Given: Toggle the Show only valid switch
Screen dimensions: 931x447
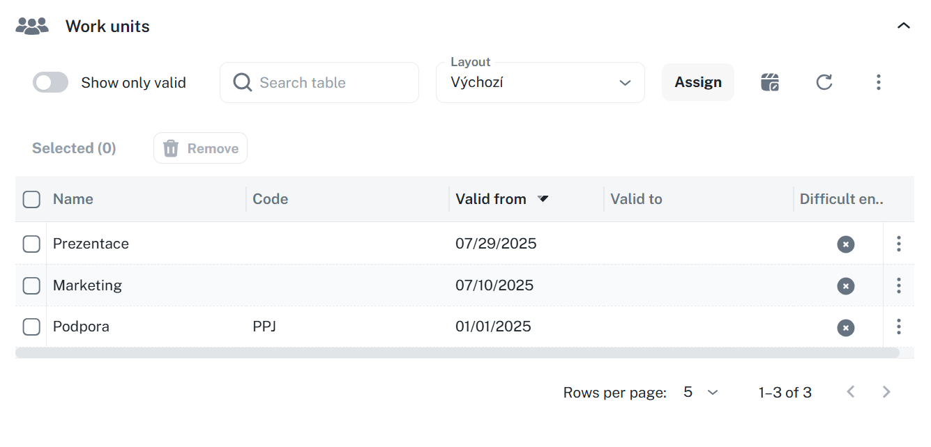Looking at the screenshot, I should click(50, 83).
